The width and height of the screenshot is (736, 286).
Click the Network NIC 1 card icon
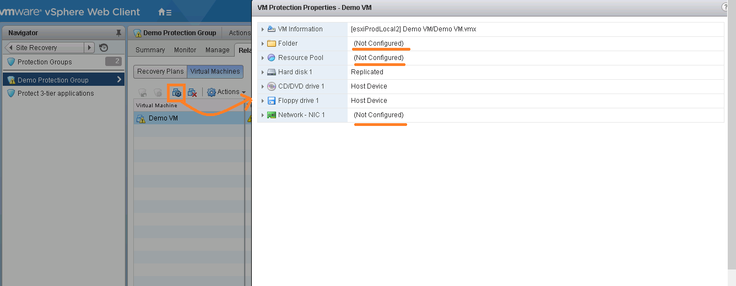(271, 115)
